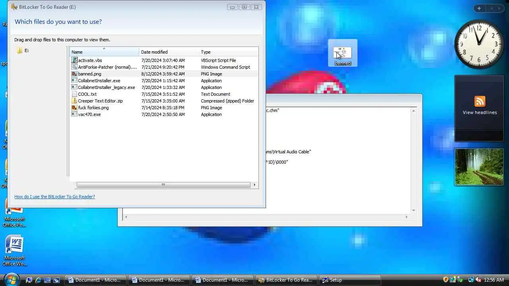Open the Windows Start orb
This screenshot has width=509, height=286.
[11, 280]
